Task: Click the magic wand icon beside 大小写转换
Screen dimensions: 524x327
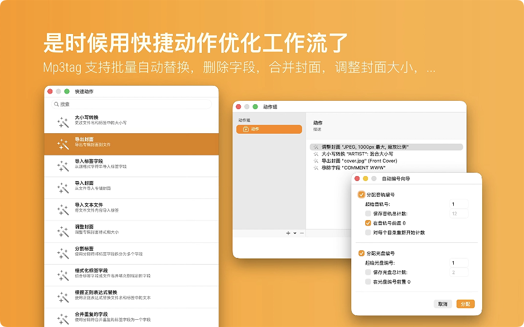Action: (63, 122)
